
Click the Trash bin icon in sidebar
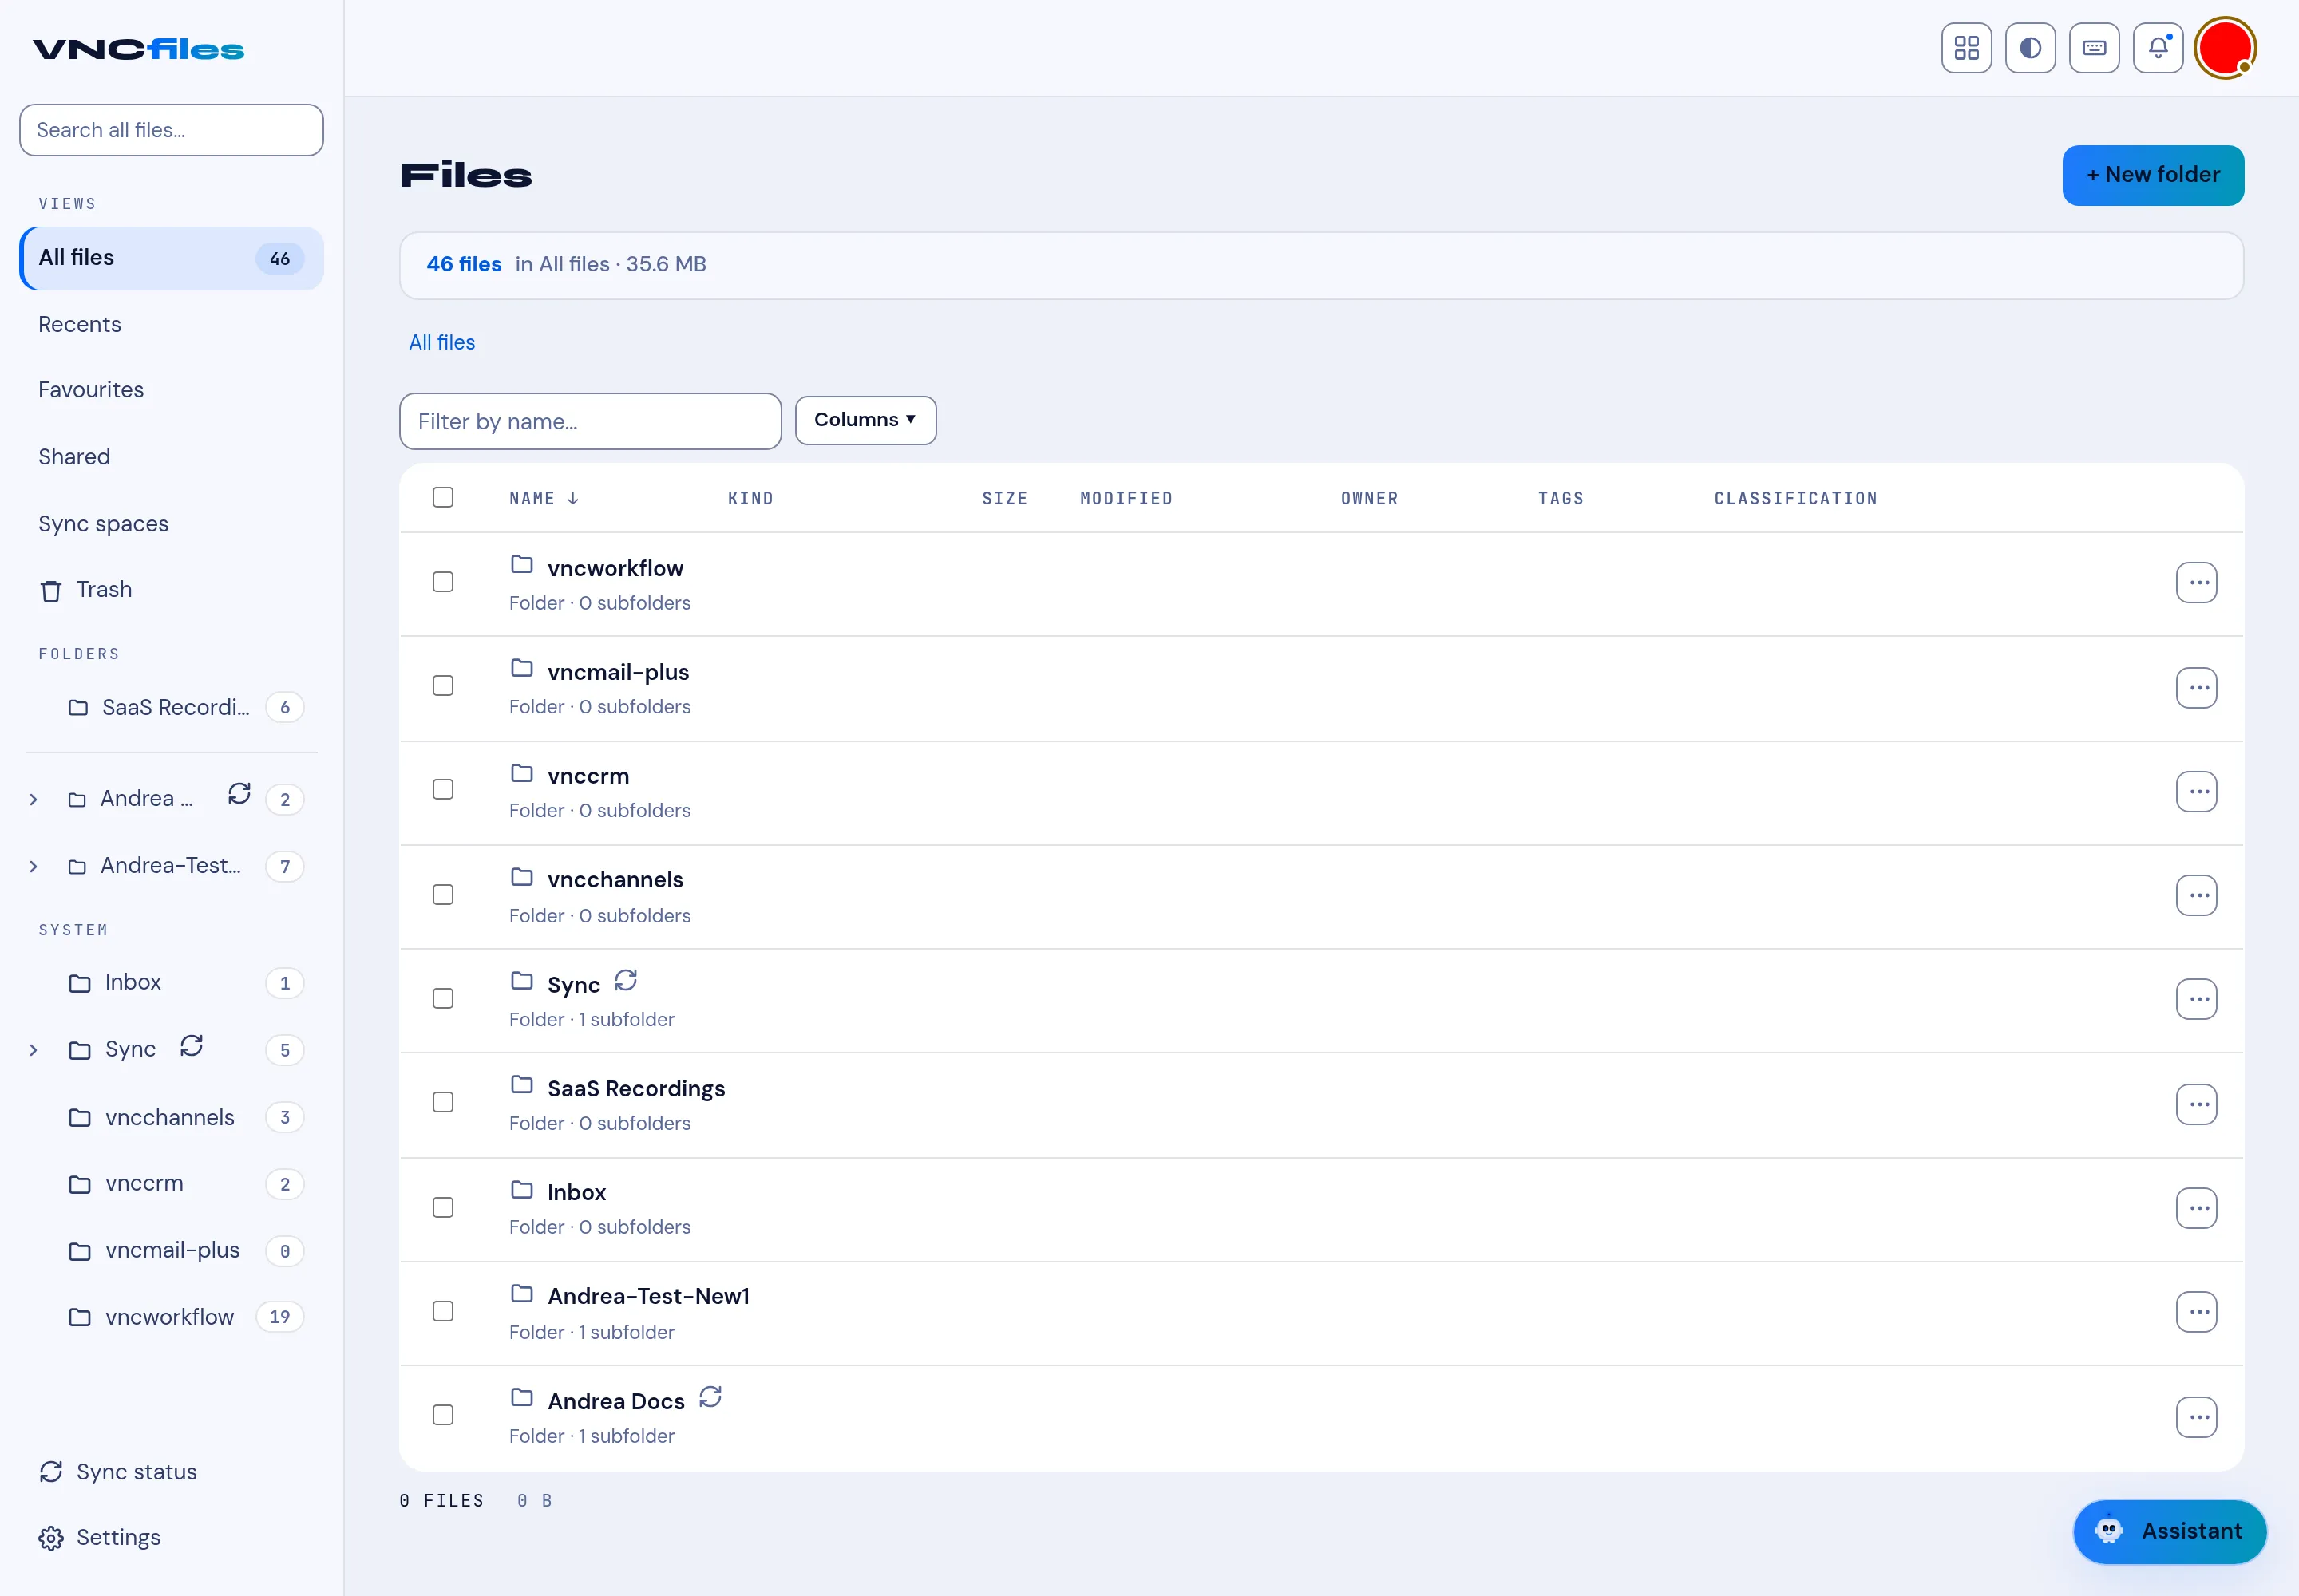point(51,590)
